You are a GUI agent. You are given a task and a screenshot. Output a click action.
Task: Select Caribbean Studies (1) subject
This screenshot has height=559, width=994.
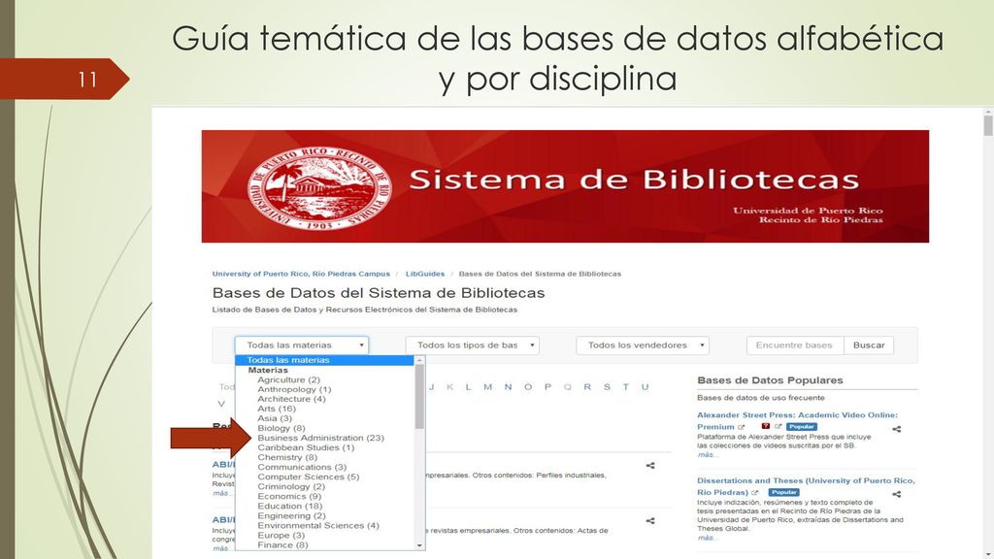tap(306, 447)
